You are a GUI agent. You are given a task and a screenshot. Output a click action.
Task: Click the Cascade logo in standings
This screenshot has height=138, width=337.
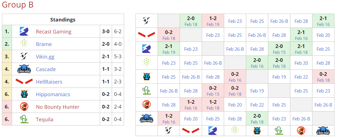(x=24, y=69)
